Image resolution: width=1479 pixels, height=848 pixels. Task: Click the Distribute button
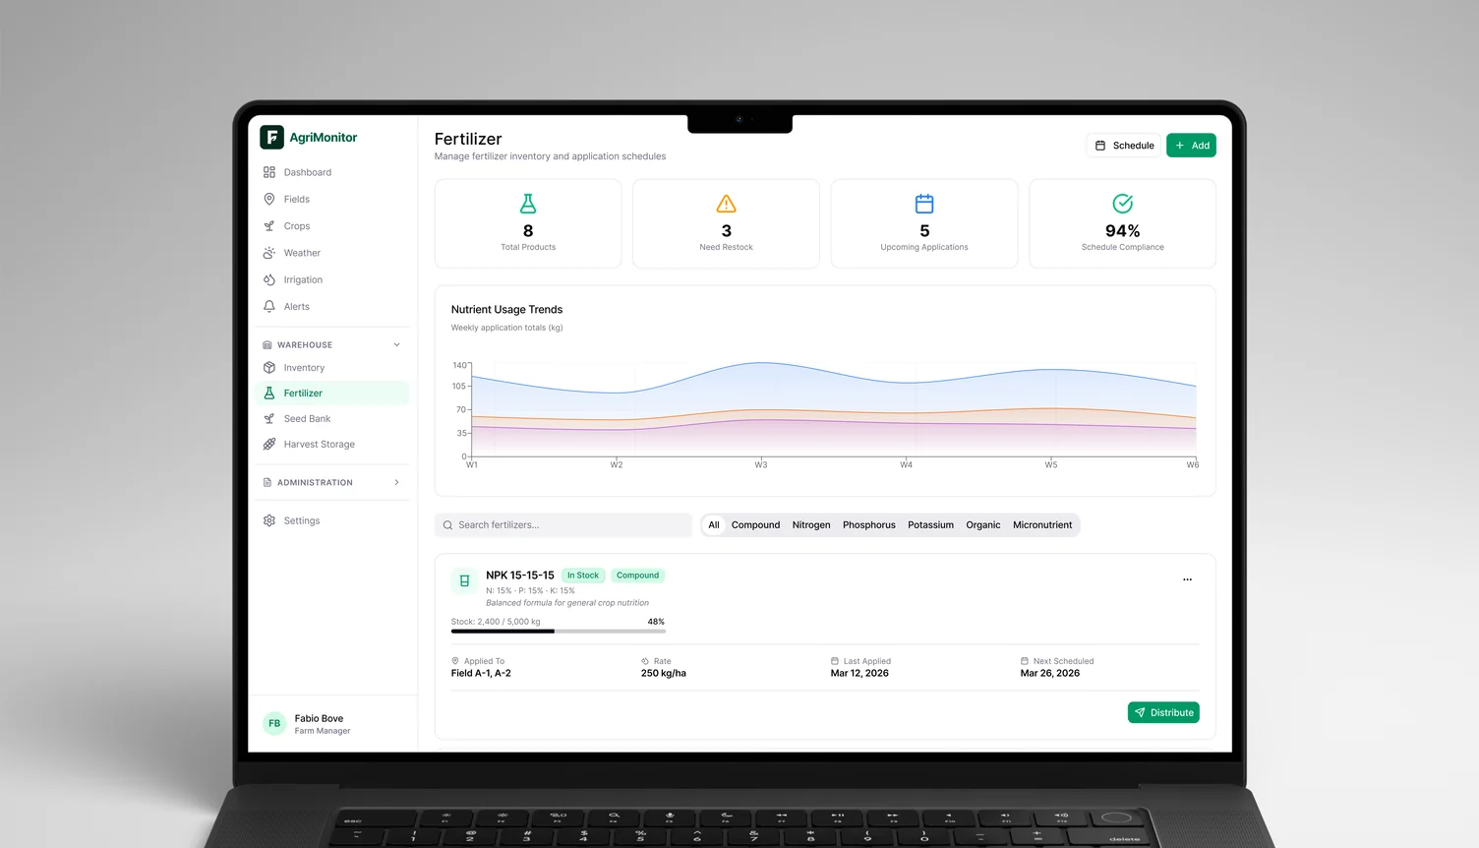point(1163,713)
